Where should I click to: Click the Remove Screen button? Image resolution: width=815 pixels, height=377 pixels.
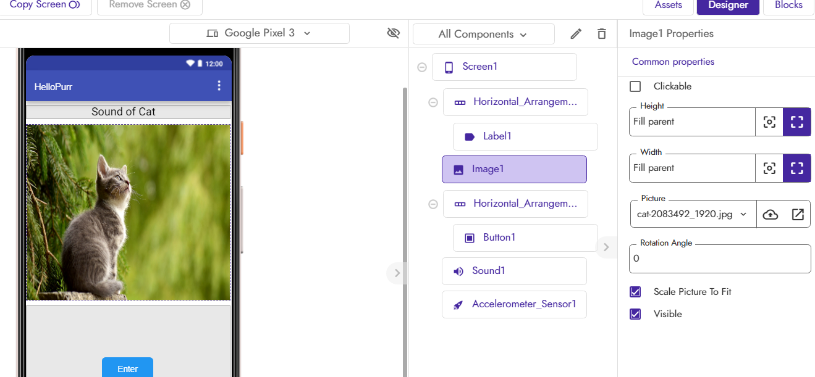(150, 6)
